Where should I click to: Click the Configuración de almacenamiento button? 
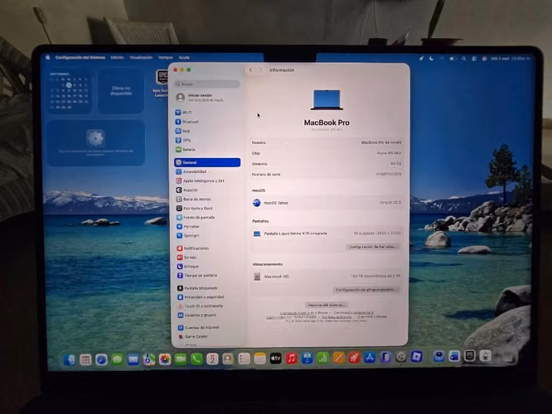pyautogui.click(x=366, y=290)
